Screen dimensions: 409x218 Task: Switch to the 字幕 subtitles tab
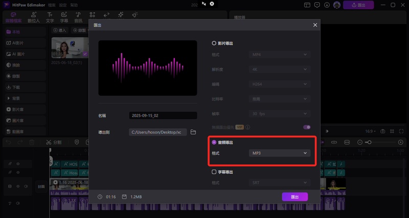(x=64, y=17)
